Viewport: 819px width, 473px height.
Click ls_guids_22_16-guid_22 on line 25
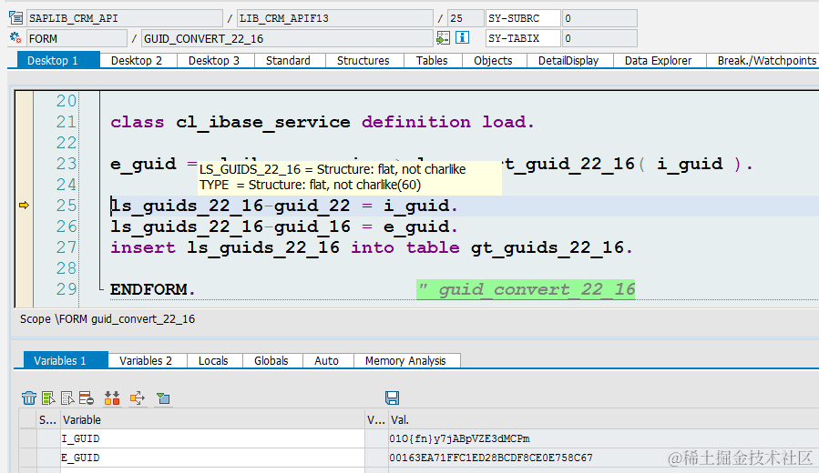(x=230, y=206)
